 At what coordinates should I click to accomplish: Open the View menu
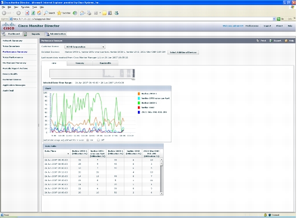[16, 7]
